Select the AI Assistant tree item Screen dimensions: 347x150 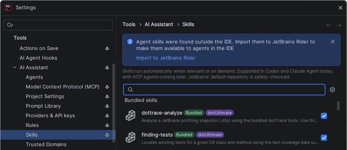34,67
